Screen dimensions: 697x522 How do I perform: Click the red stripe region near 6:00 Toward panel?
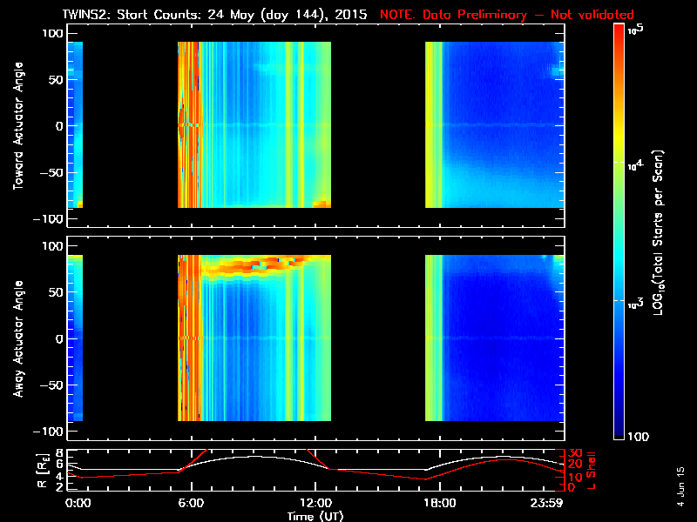188,124
